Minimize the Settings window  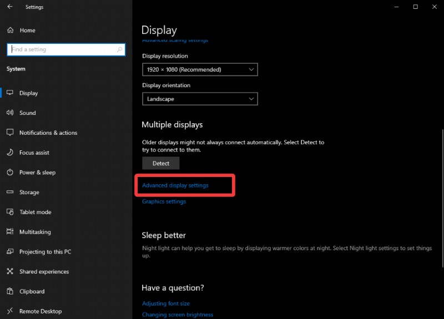[x=396, y=7]
